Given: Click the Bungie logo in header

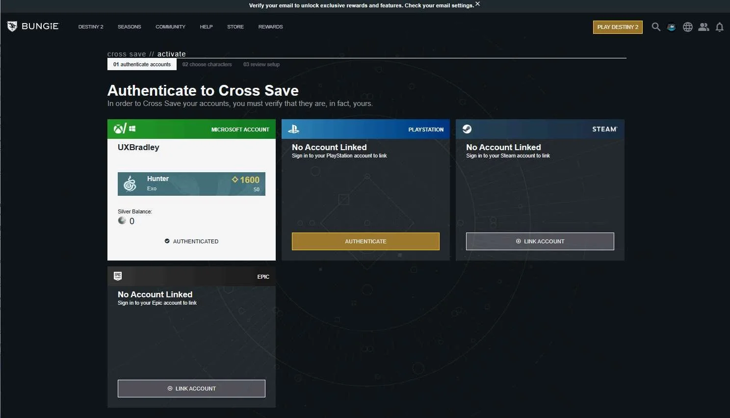Looking at the screenshot, I should [33, 26].
